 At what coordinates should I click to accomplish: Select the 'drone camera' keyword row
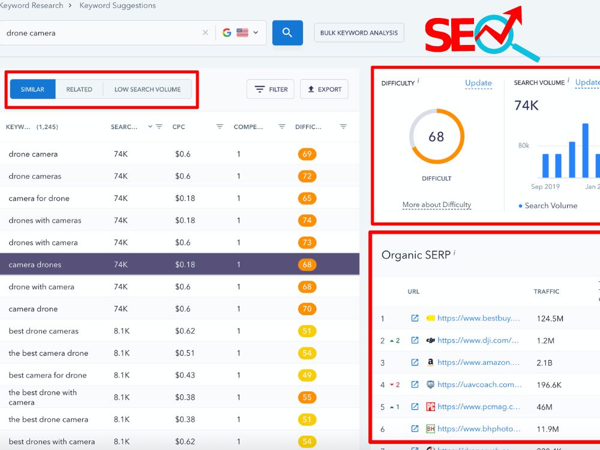(x=179, y=154)
